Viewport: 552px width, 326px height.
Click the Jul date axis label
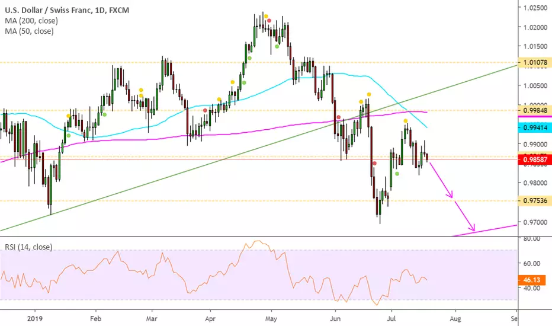tap(391, 319)
